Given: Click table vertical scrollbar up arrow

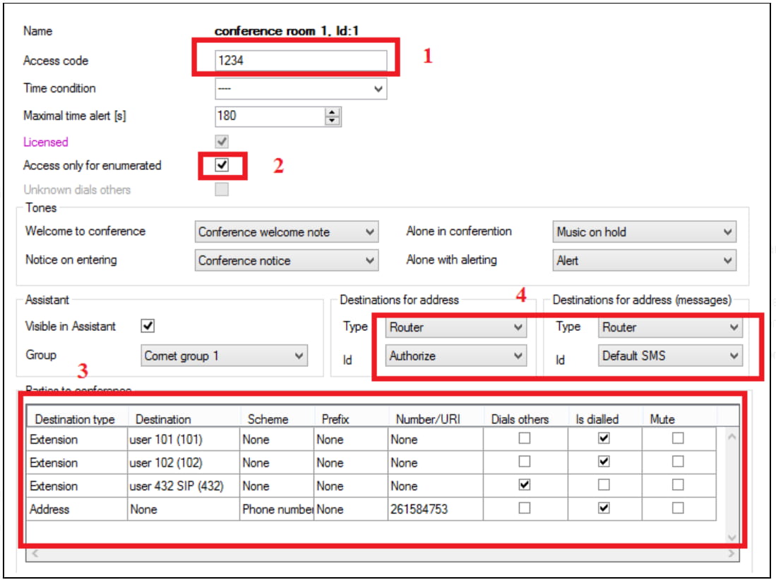Looking at the screenshot, I should pyautogui.click(x=732, y=436).
